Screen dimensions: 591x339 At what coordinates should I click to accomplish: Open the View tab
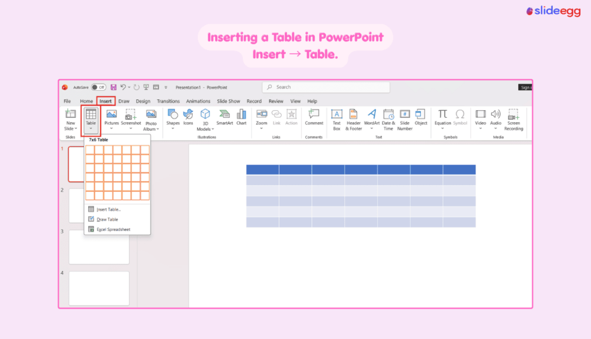pos(295,101)
